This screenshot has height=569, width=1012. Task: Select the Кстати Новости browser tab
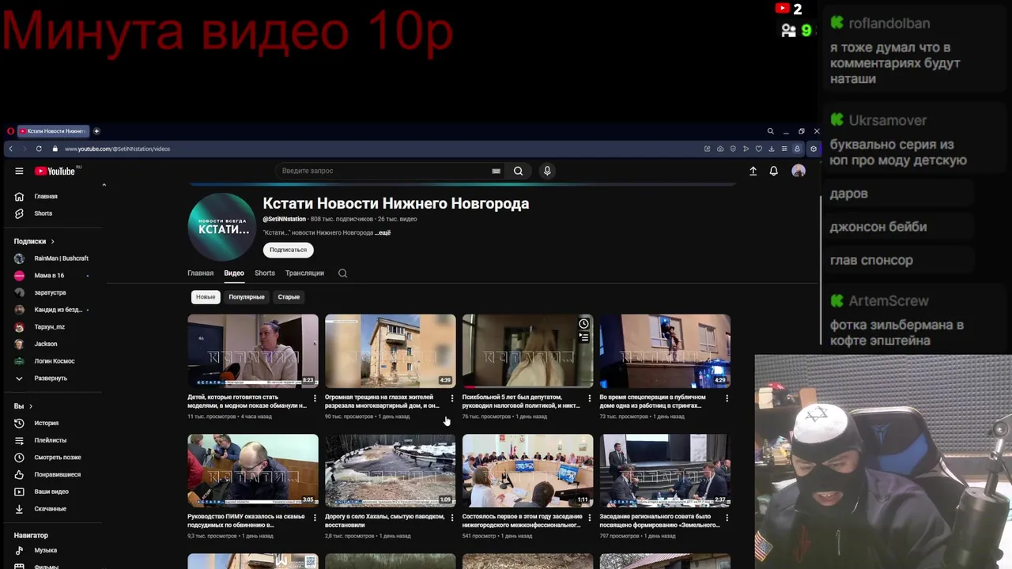(52, 131)
